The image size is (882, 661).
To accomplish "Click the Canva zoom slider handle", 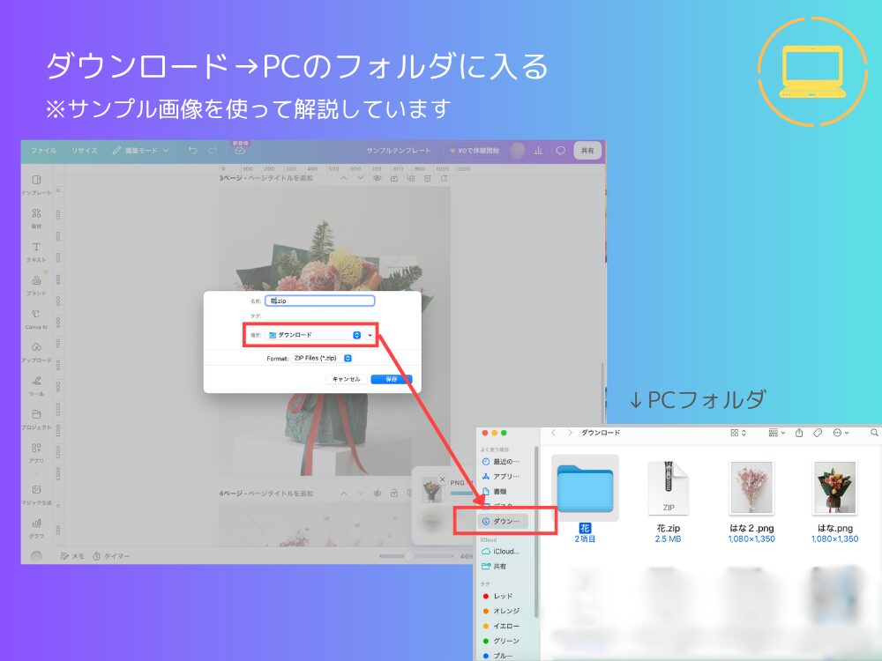I will [409, 556].
